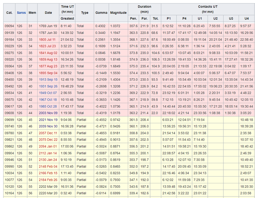Screen dimensions: 255x198
Task: Select total duration 106.5 cell
Action: pos(156,59)
